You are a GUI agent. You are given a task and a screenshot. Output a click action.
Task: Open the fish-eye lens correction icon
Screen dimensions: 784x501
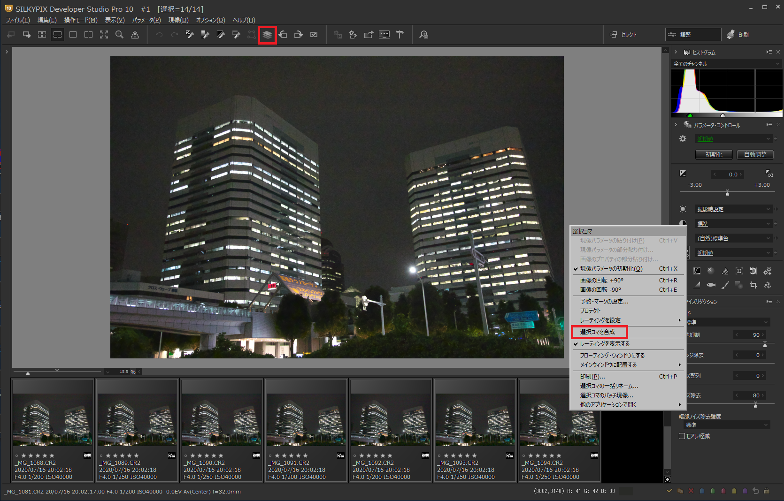click(711, 285)
